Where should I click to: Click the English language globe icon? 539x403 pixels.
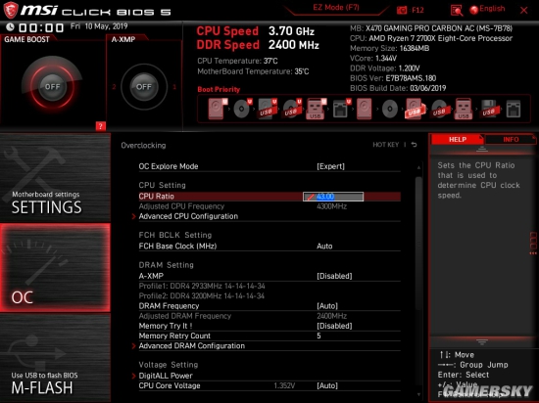(x=474, y=10)
